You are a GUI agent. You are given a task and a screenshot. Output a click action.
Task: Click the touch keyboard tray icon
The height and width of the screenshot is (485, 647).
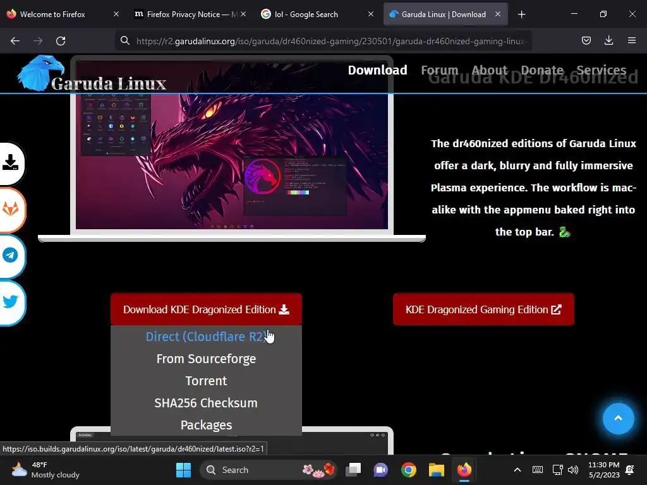tap(537, 470)
